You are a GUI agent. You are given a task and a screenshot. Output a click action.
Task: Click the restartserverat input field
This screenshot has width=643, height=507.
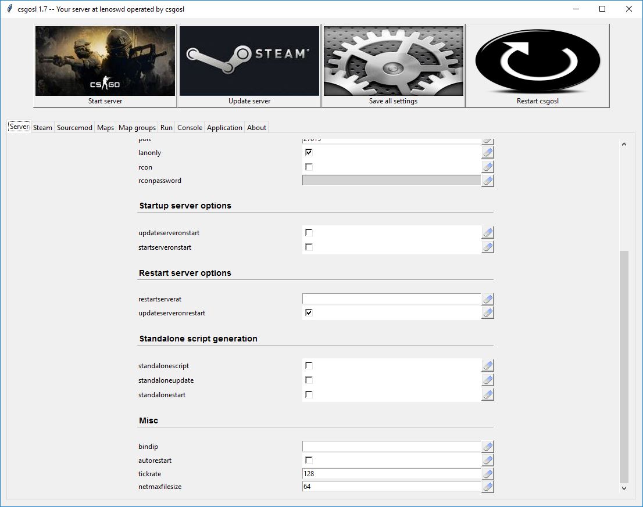[391, 299]
